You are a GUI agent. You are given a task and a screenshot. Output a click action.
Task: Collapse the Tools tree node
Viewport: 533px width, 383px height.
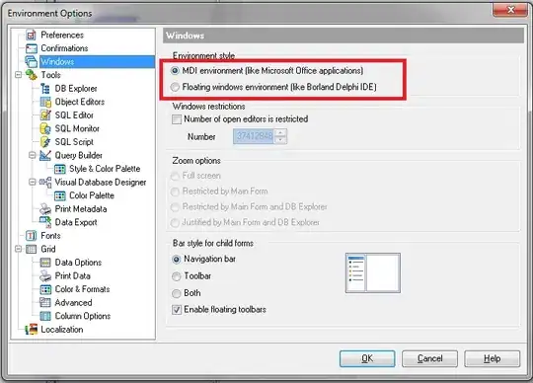tap(19, 75)
